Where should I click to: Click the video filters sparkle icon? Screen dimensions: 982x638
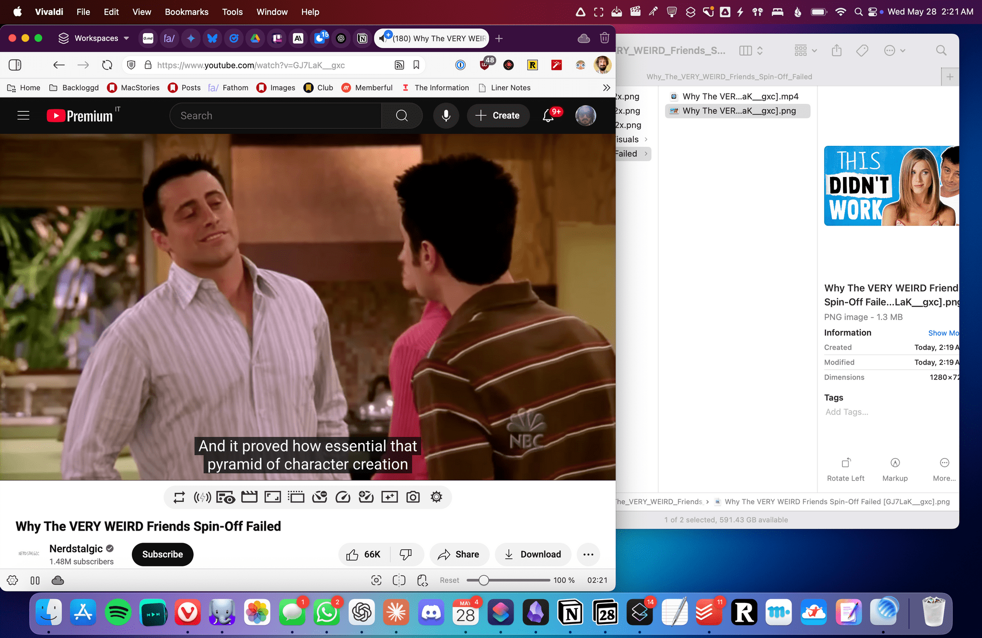[389, 497]
